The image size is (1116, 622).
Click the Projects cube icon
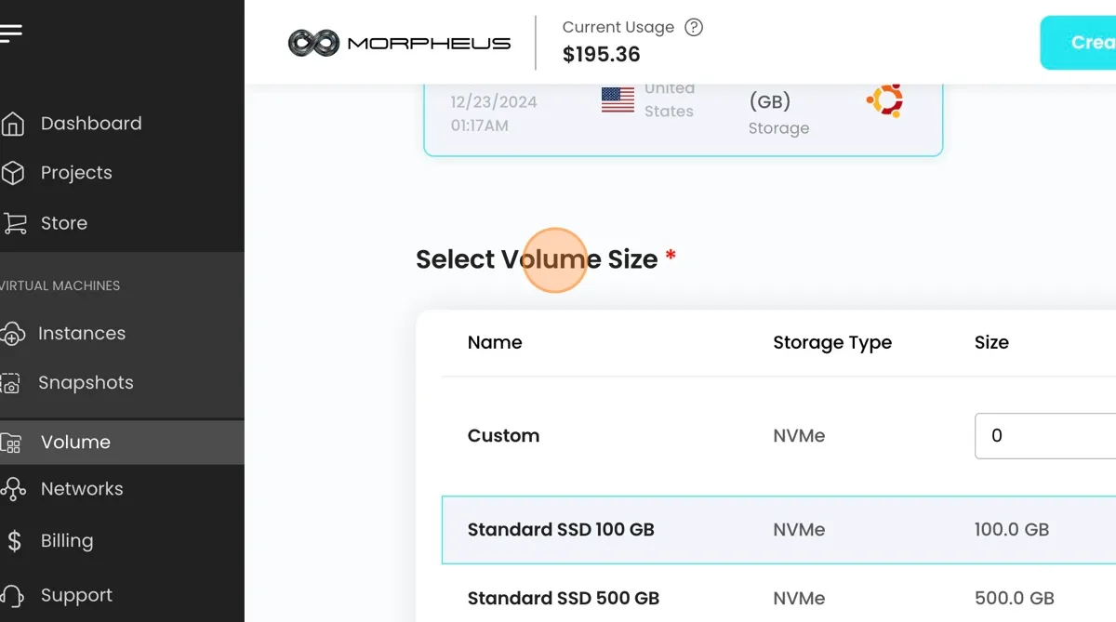tap(12, 173)
